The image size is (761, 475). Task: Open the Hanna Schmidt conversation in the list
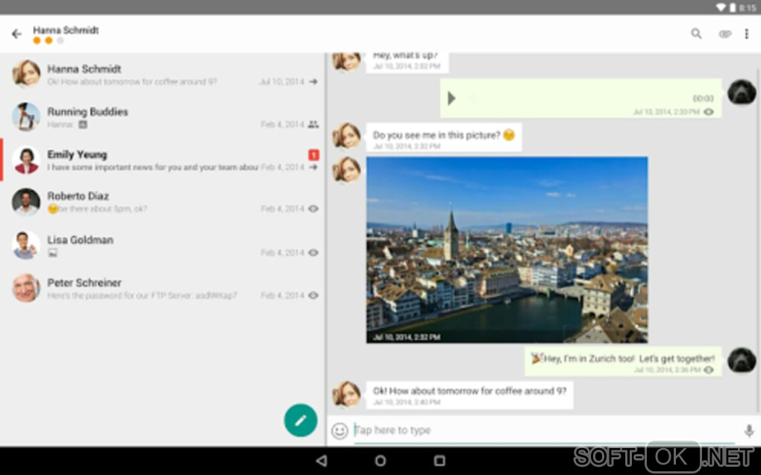point(163,75)
